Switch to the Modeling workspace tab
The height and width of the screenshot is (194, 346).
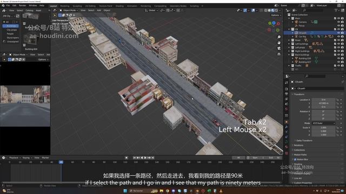click(64, 6)
